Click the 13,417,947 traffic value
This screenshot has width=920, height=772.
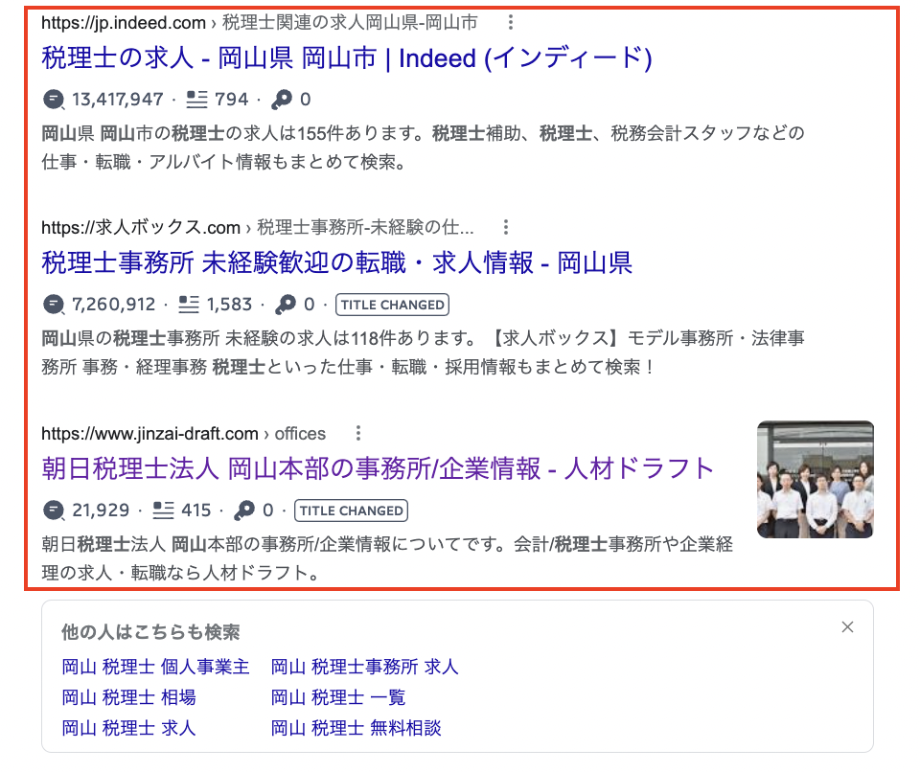[117, 100]
